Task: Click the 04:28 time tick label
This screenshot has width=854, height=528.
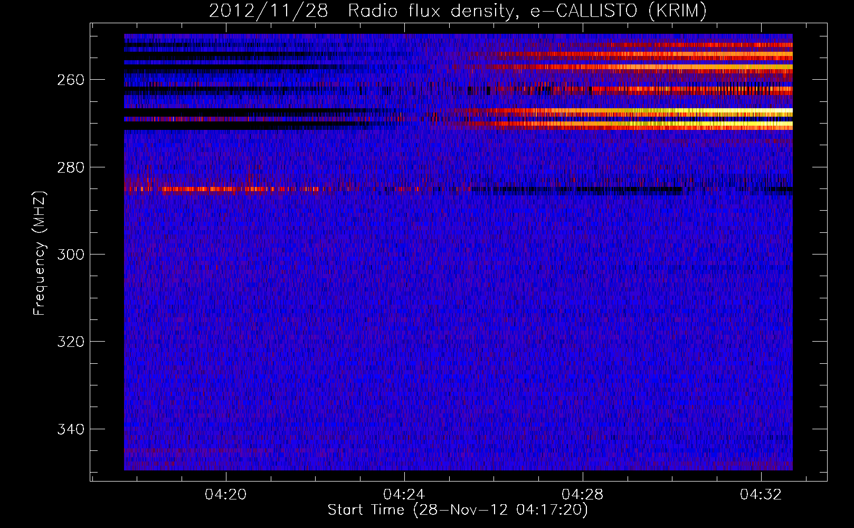Action: click(x=583, y=495)
